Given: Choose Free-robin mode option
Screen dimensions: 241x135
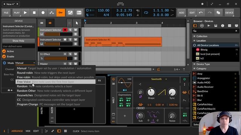Looking at the screenshot, I should 55,77.
